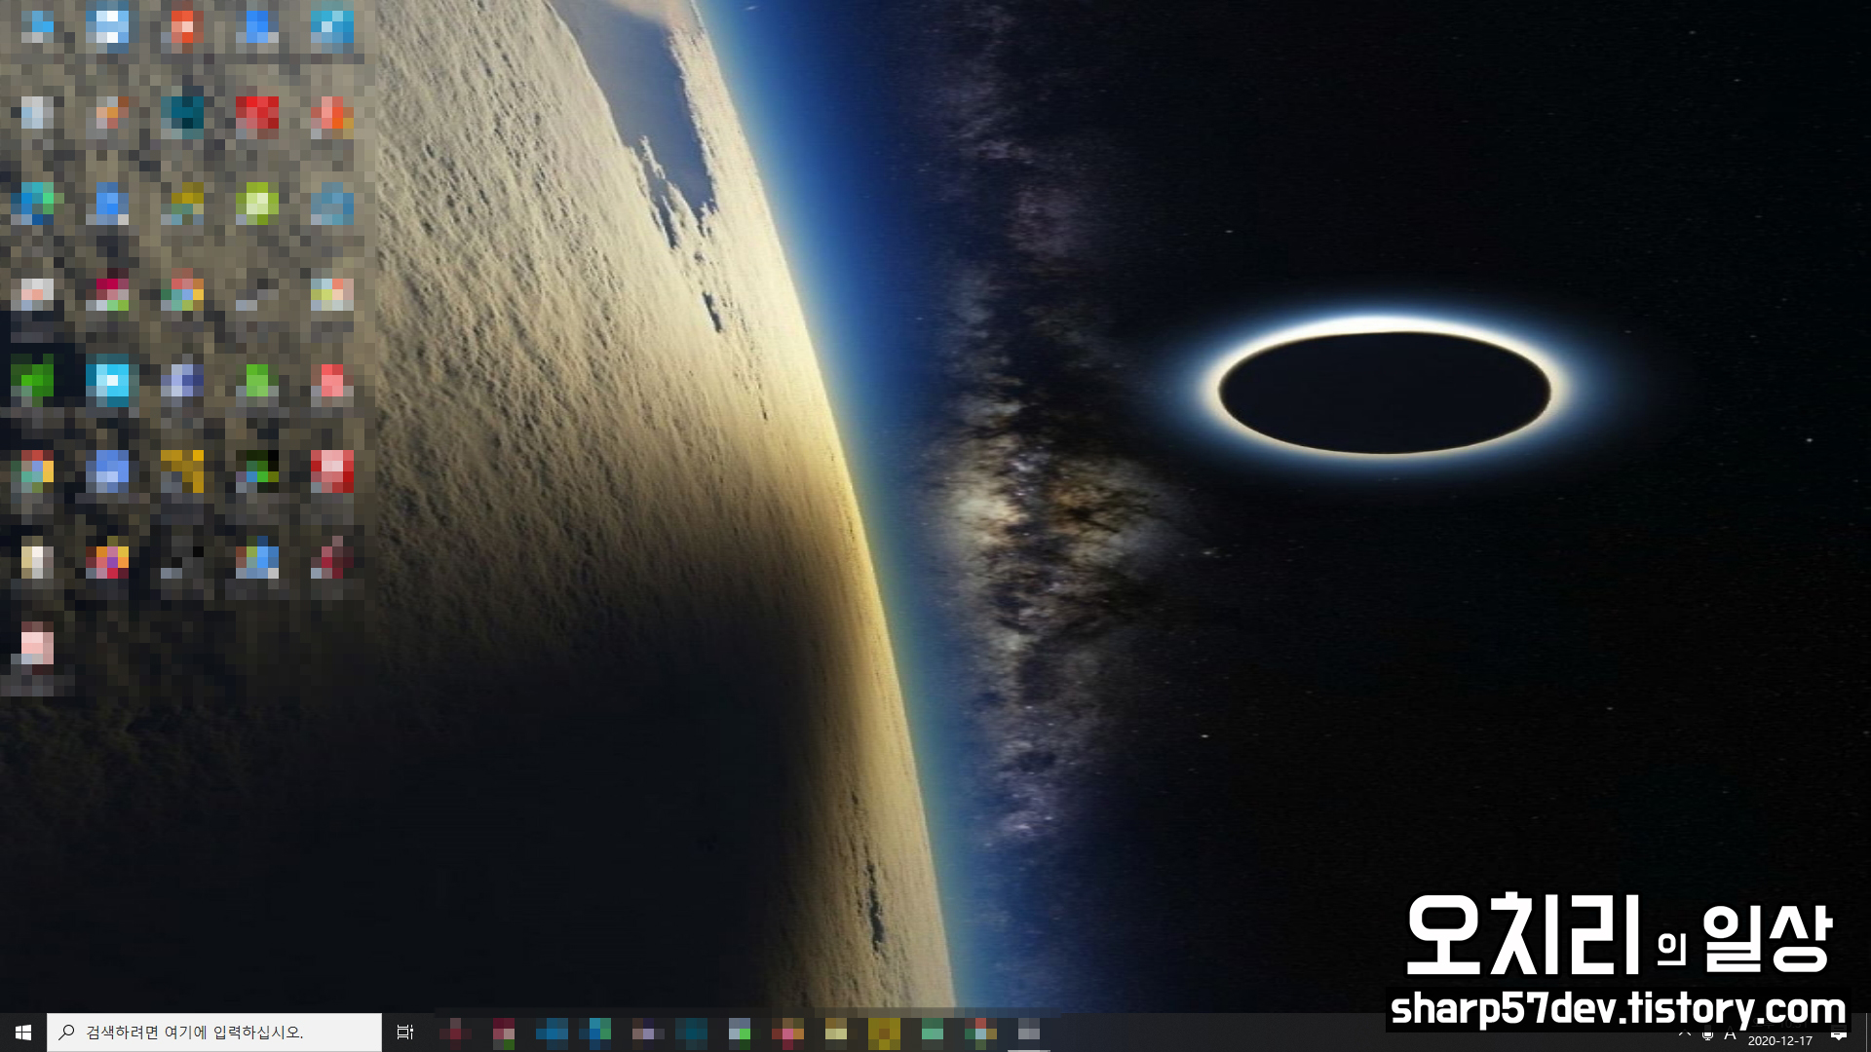Select the dark teal desktop icon

[183, 114]
